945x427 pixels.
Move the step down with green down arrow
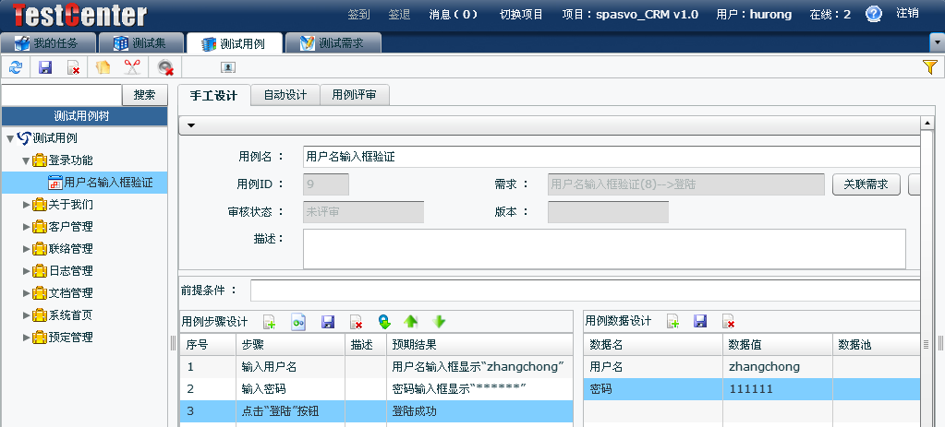click(x=440, y=322)
